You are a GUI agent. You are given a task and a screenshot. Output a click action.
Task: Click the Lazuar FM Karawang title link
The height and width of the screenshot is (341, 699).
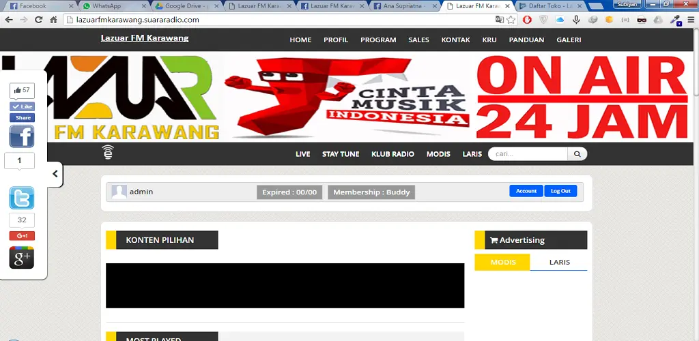pos(145,38)
